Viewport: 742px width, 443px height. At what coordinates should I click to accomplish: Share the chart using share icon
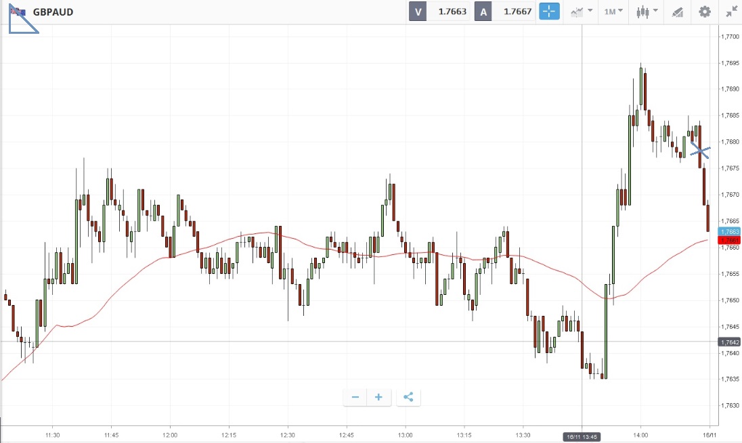tap(408, 397)
